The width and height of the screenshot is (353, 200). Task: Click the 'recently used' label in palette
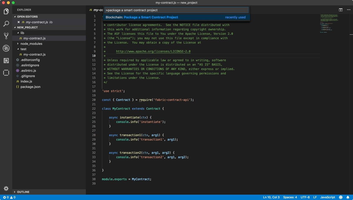tap(235, 17)
